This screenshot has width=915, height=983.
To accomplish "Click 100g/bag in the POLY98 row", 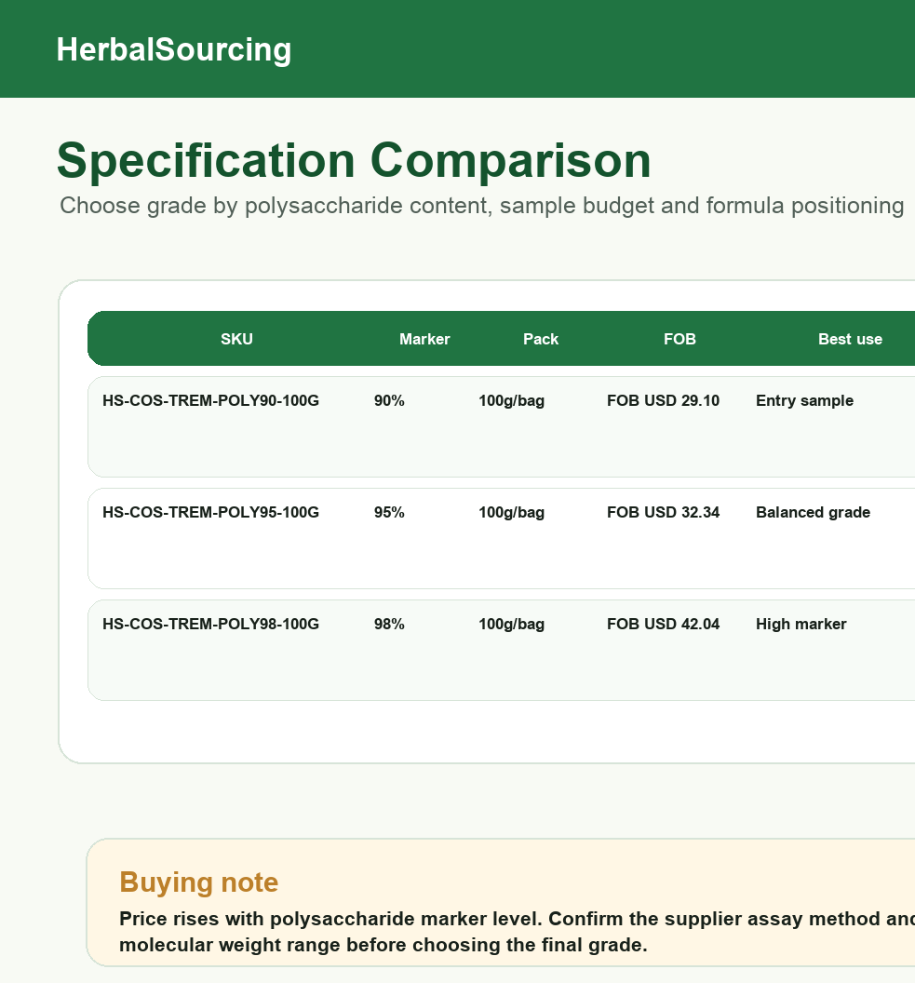I will 511,624.
